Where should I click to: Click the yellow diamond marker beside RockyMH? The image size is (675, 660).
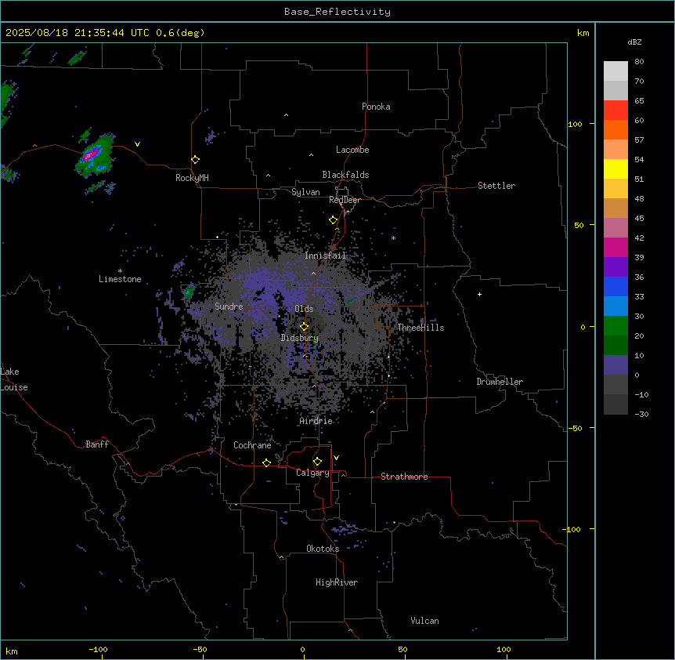[x=196, y=160]
